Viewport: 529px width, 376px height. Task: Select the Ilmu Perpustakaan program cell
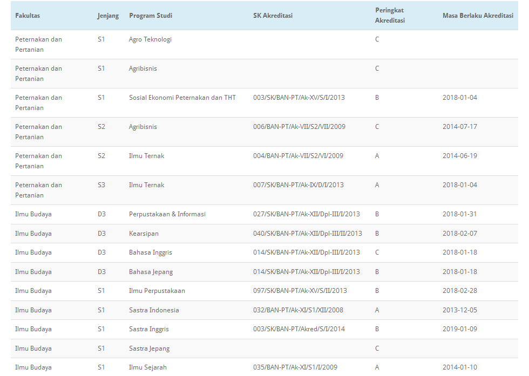tap(157, 291)
